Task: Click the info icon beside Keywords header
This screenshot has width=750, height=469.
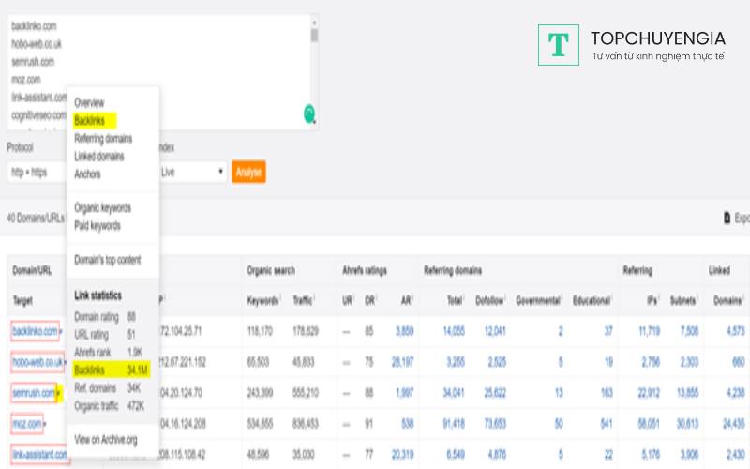Action: click(x=280, y=300)
